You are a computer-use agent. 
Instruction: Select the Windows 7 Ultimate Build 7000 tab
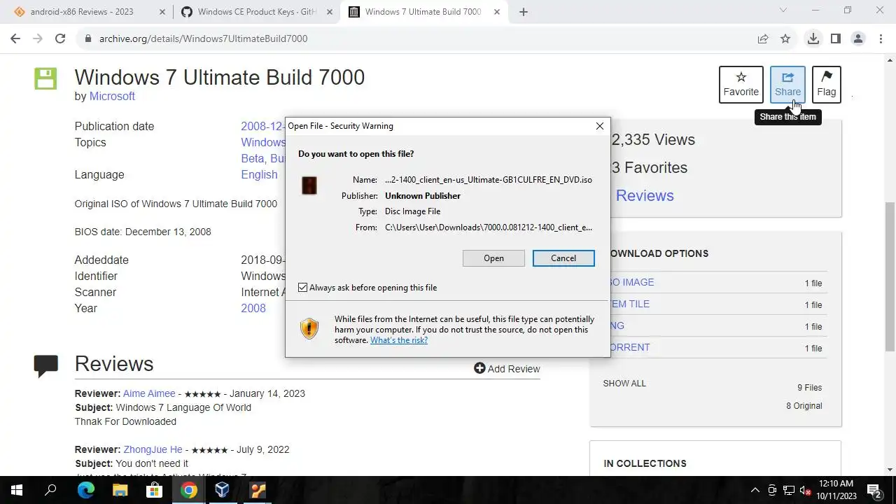[x=423, y=12]
